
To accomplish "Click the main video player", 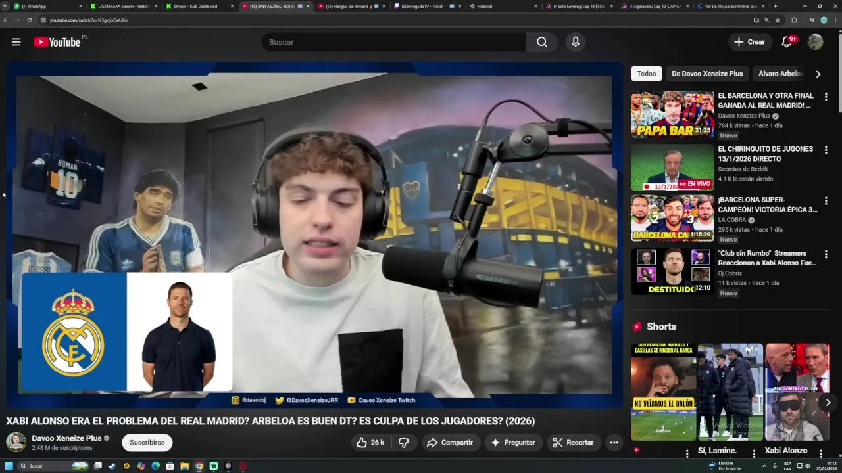I will pos(314,235).
